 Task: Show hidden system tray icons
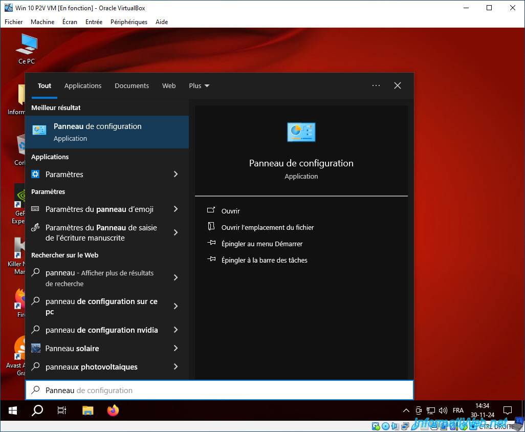coord(406,410)
